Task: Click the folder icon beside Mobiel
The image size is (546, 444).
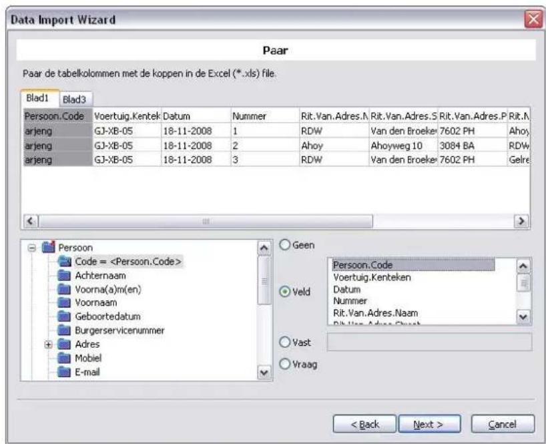Action: 64,358
